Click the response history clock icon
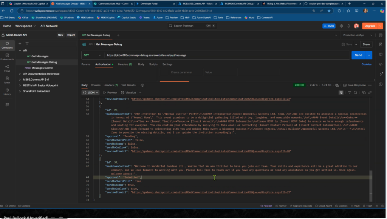 pyautogui.click(x=142, y=85)
